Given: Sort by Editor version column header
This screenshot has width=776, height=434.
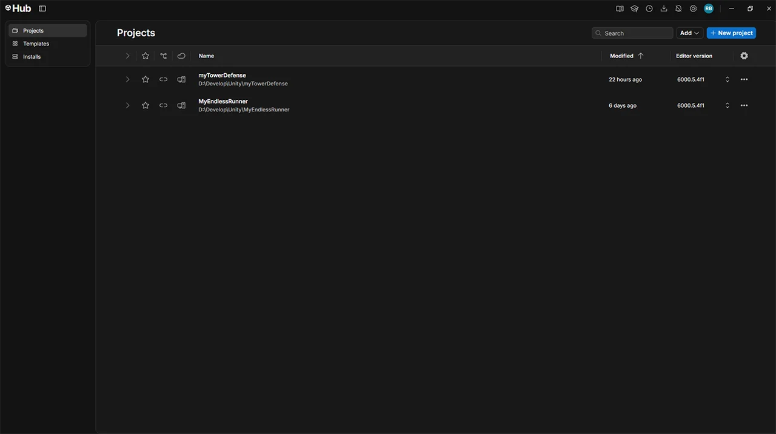Looking at the screenshot, I should coord(694,56).
